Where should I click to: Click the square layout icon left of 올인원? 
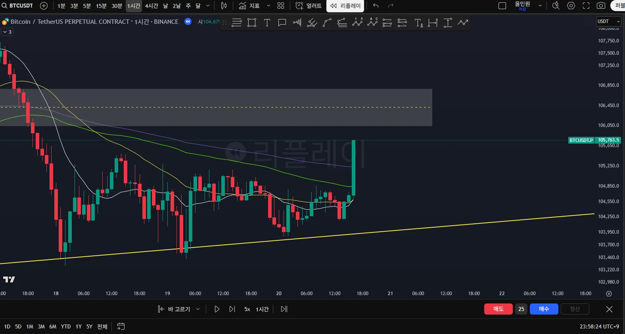[502, 6]
